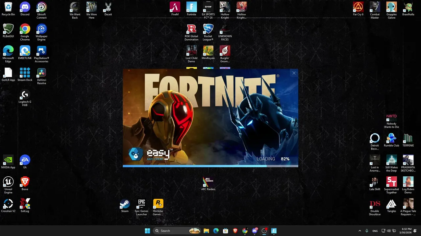
Task: Show hidden system tray icons
Action: tap(359, 231)
